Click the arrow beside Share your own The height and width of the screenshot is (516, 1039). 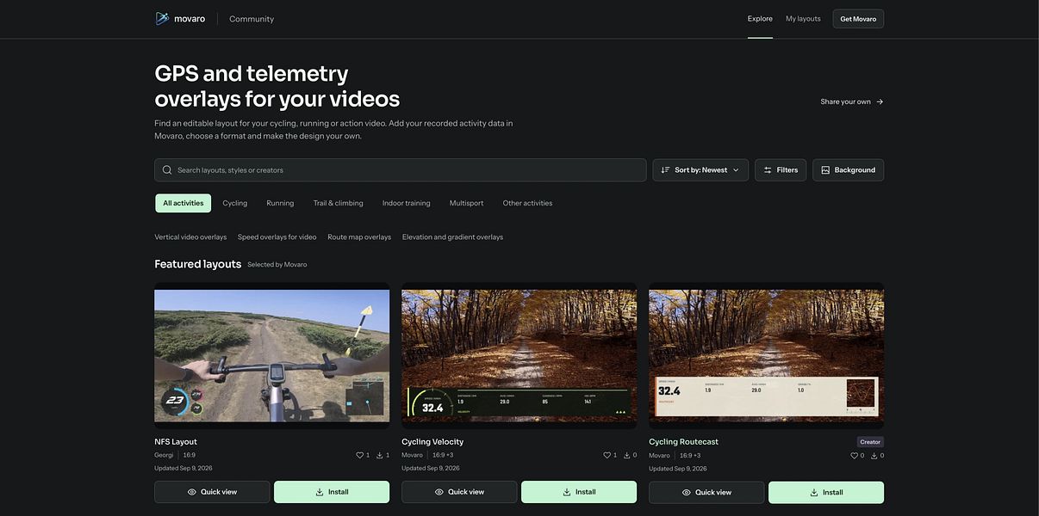click(880, 101)
